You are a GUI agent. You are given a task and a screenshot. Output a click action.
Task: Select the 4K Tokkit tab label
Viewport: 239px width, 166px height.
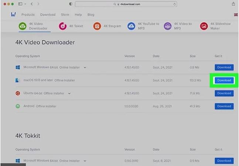(x=76, y=26)
